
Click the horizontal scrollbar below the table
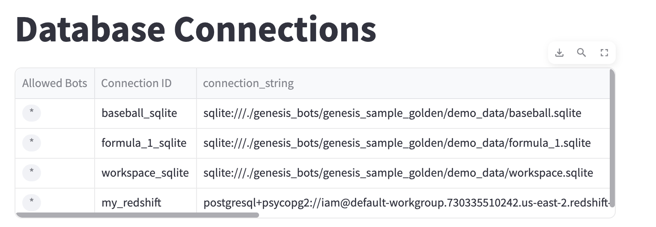tap(137, 215)
